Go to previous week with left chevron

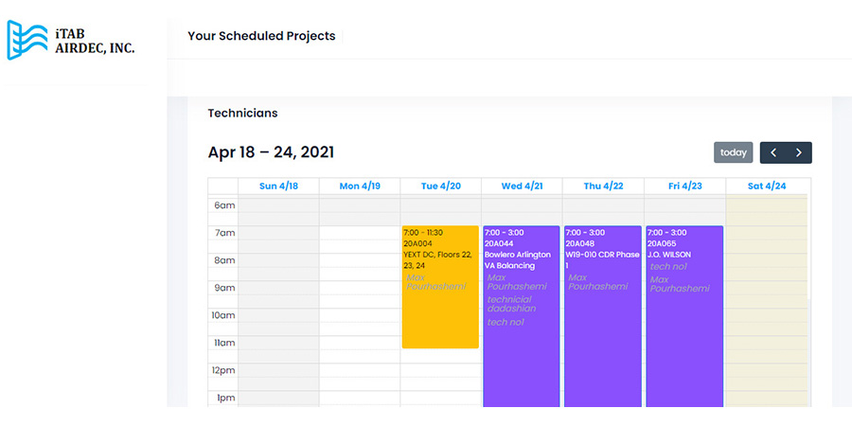tap(773, 152)
